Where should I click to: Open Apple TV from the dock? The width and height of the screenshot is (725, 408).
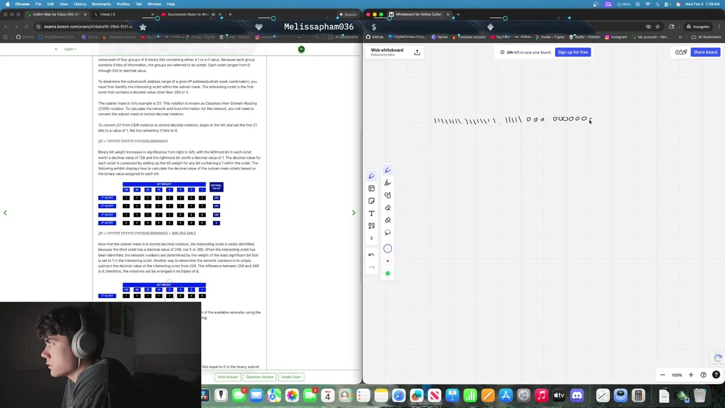[x=559, y=396]
